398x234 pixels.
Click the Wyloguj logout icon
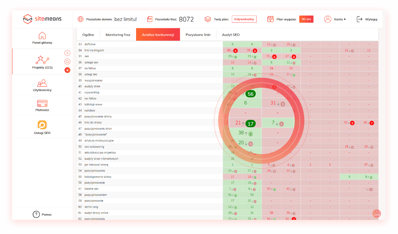click(x=360, y=19)
